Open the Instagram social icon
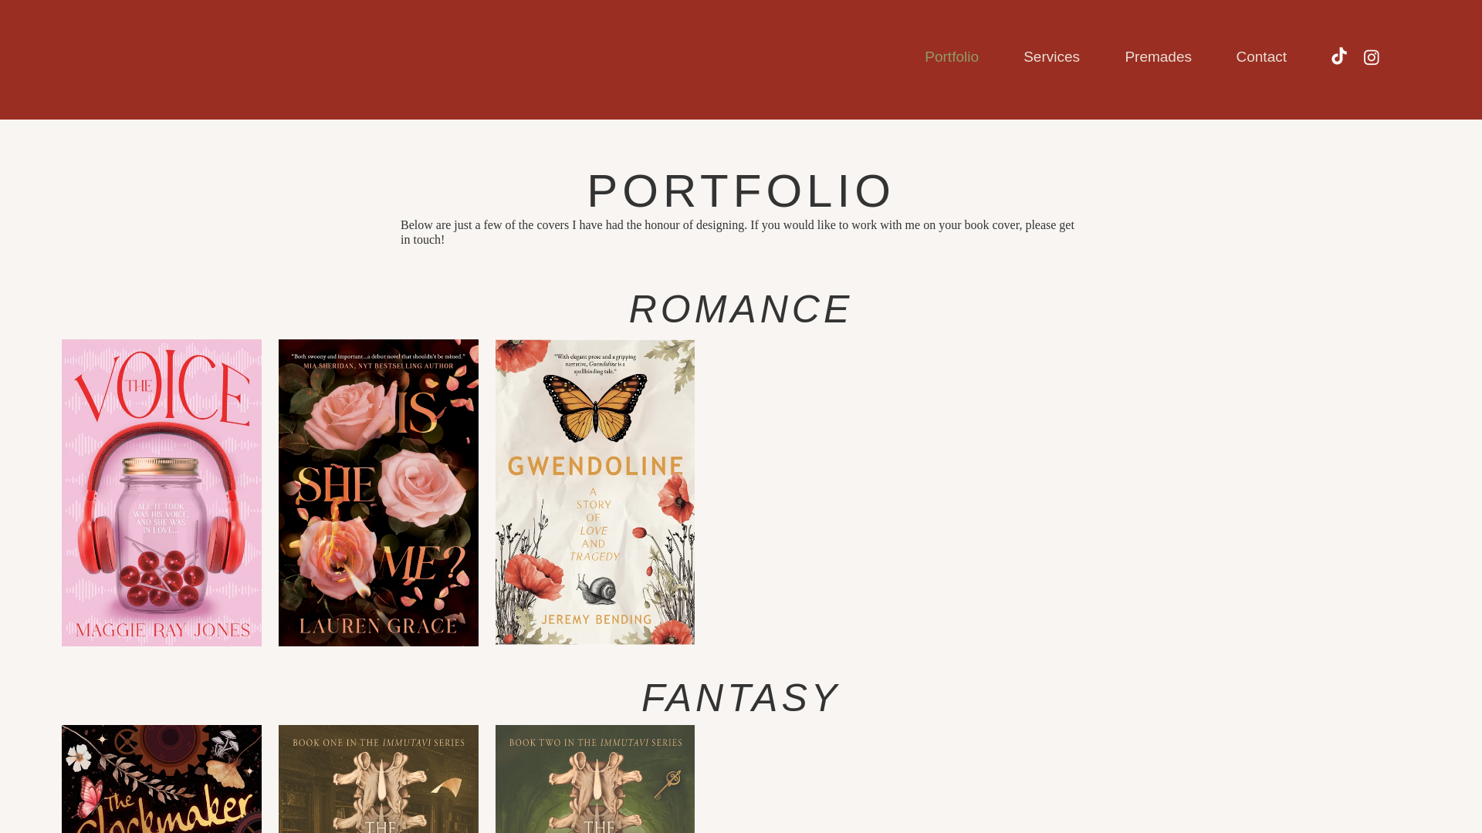 pyautogui.click(x=1372, y=57)
